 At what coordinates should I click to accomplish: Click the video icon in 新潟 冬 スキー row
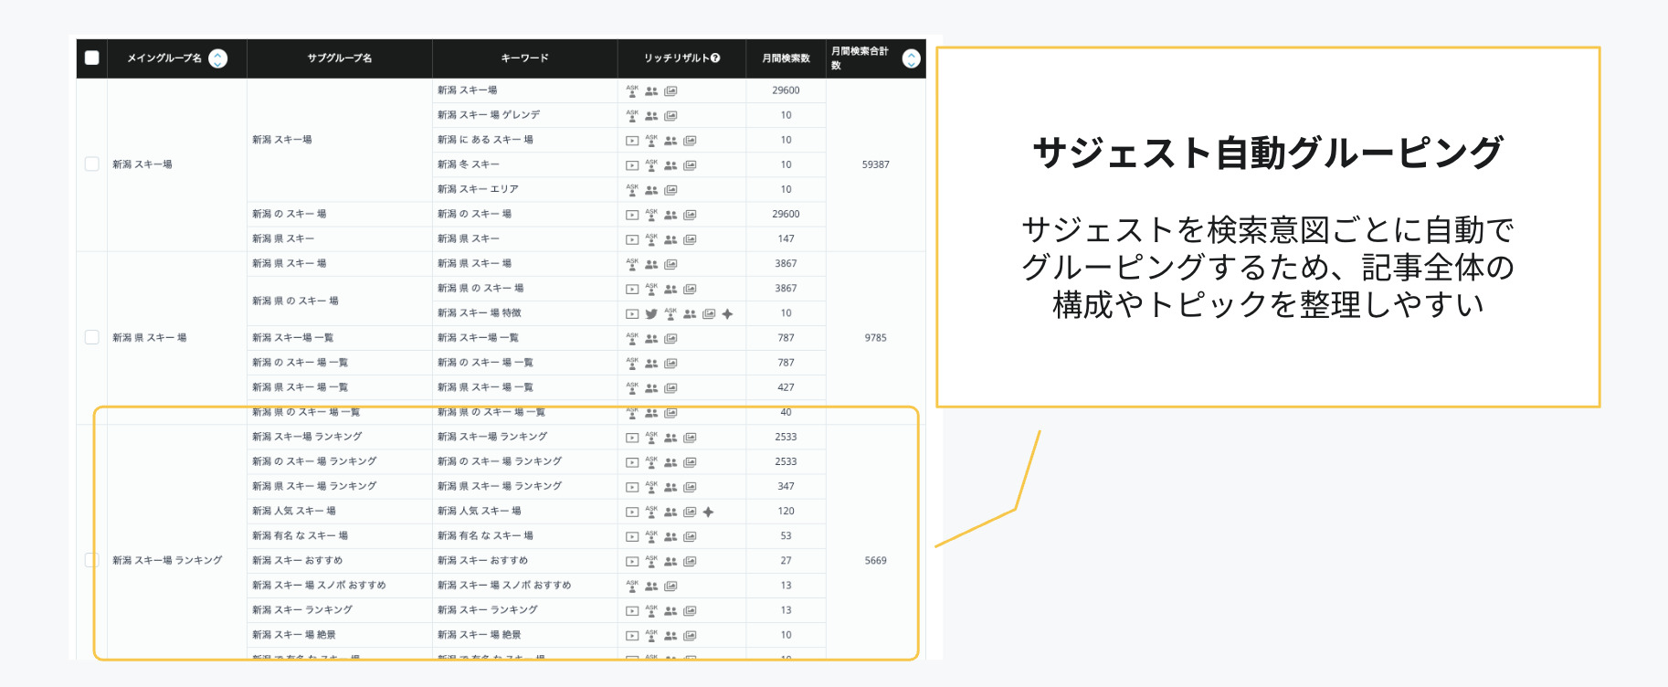632,165
